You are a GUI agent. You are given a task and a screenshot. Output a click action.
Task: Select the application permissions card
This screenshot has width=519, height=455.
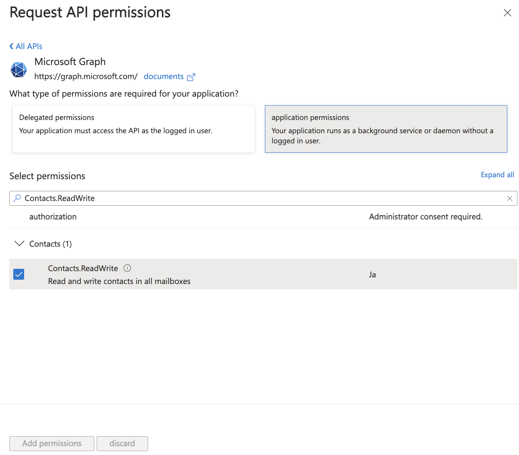click(386, 129)
